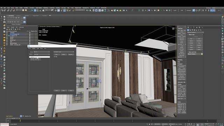Click the Undo arrow in main toolbar
This screenshot has width=224, height=126.
2,10
